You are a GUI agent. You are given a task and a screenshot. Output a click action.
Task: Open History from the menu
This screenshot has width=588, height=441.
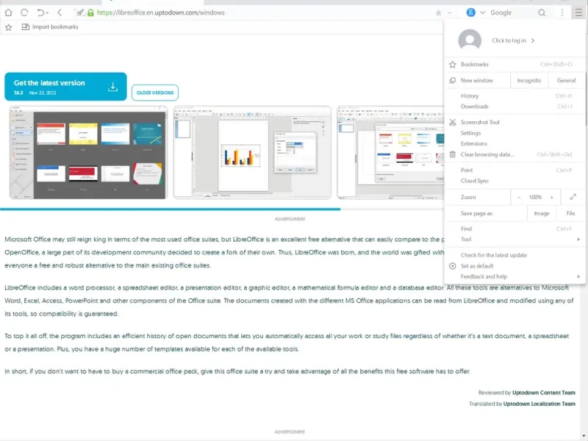[514, 96]
